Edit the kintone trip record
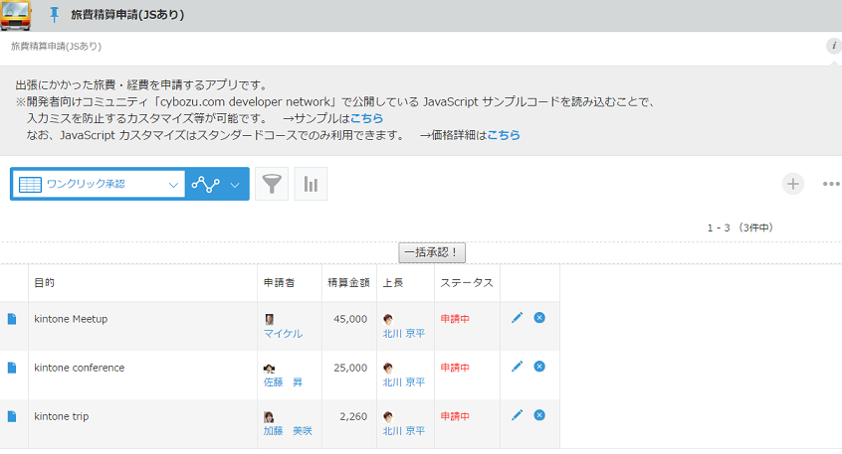The height and width of the screenshot is (454, 842). 517,415
